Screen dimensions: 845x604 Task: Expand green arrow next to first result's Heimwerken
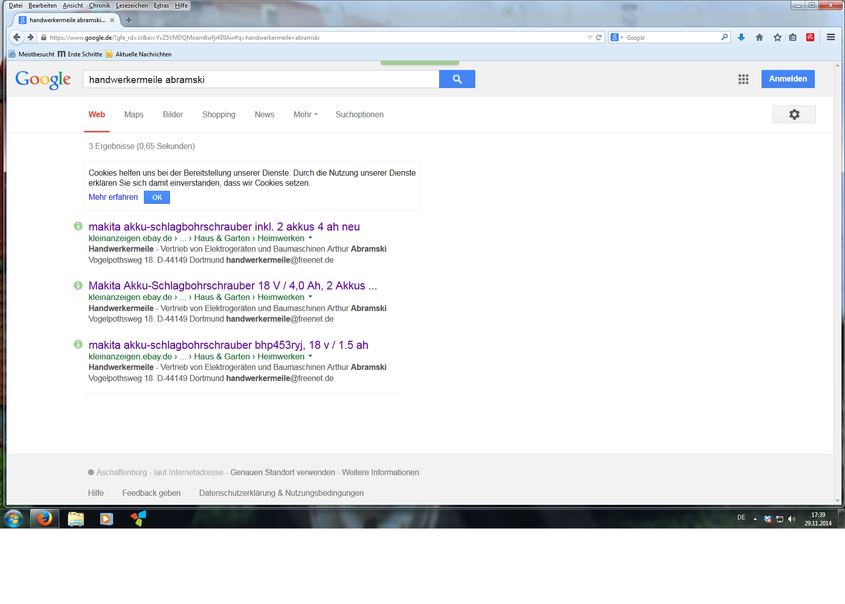[310, 238]
